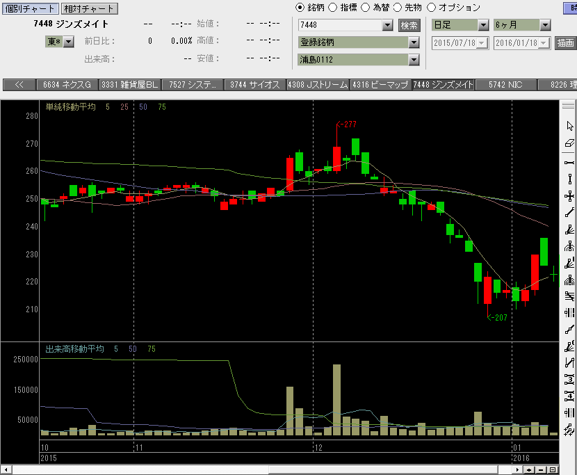
Task: Select the 指標 radio button
Action: pyautogui.click(x=332, y=8)
